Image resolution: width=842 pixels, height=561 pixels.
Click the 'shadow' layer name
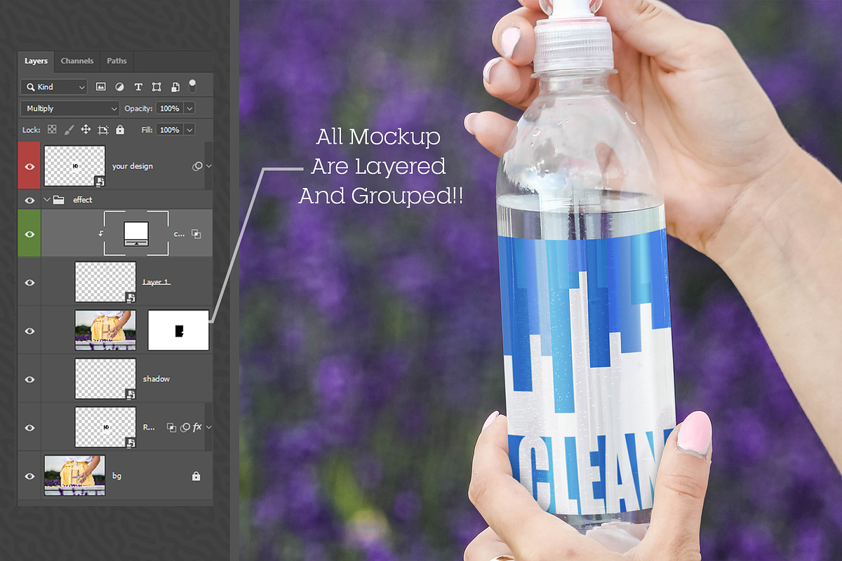point(156,379)
